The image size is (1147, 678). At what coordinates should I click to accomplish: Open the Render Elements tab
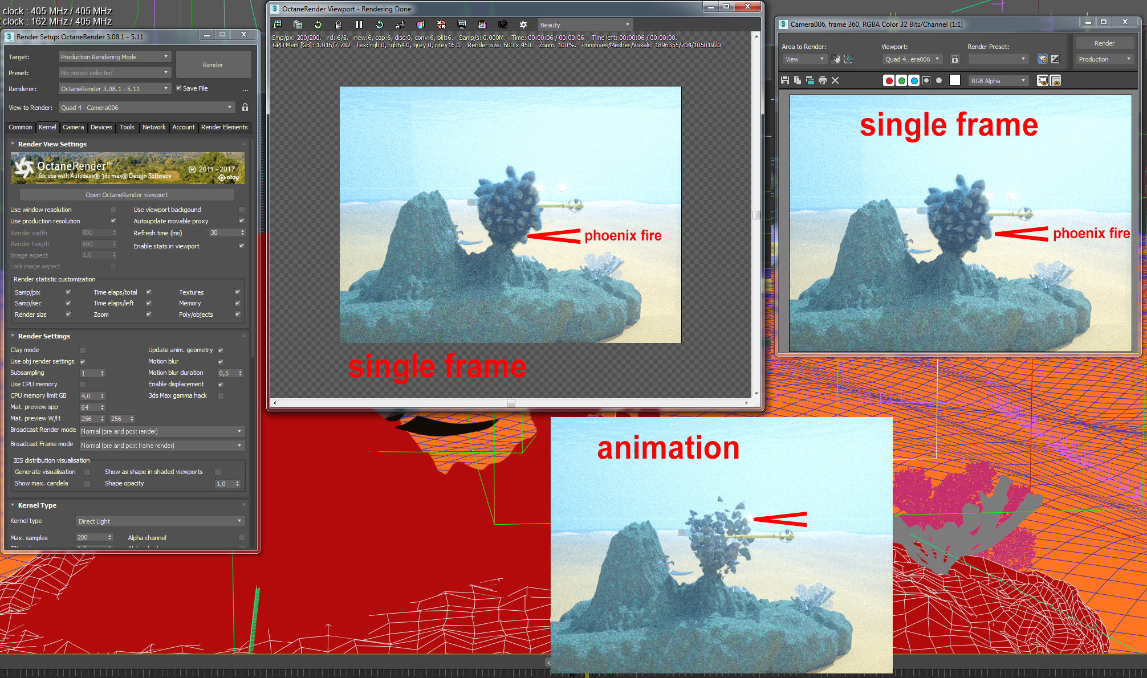coord(224,127)
